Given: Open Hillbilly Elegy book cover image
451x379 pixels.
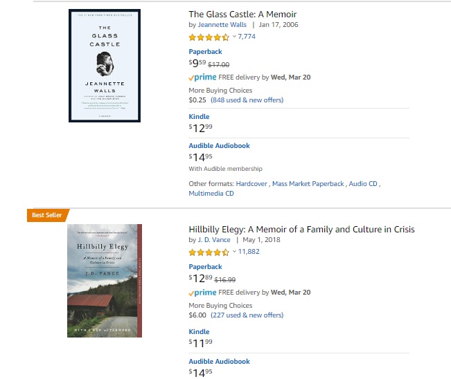Looking at the screenshot, I should pos(105,280).
